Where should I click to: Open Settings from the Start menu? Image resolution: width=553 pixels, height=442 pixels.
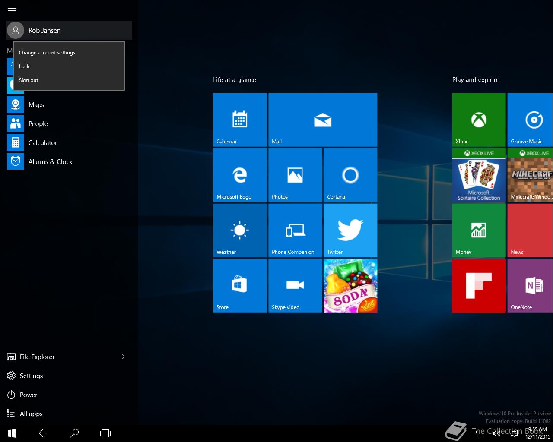pos(69,376)
